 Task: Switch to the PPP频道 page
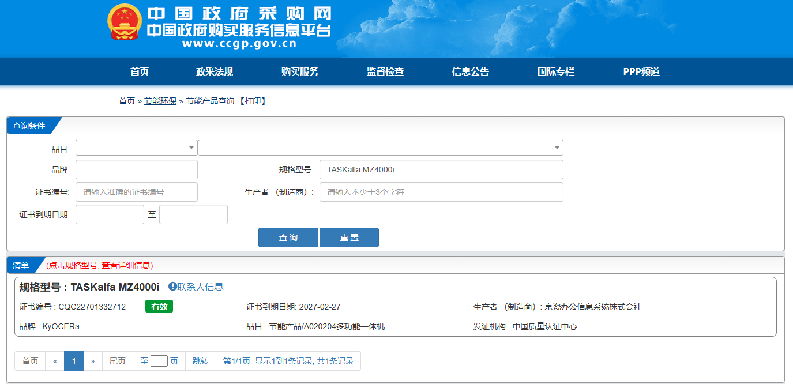click(641, 72)
